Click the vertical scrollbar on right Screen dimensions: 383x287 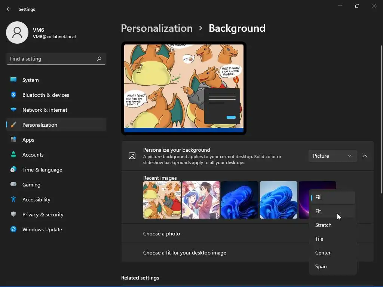coord(381,120)
